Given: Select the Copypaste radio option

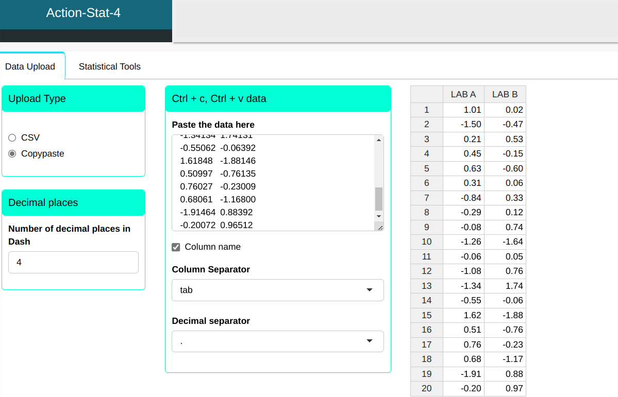Looking at the screenshot, I should 12,153.
